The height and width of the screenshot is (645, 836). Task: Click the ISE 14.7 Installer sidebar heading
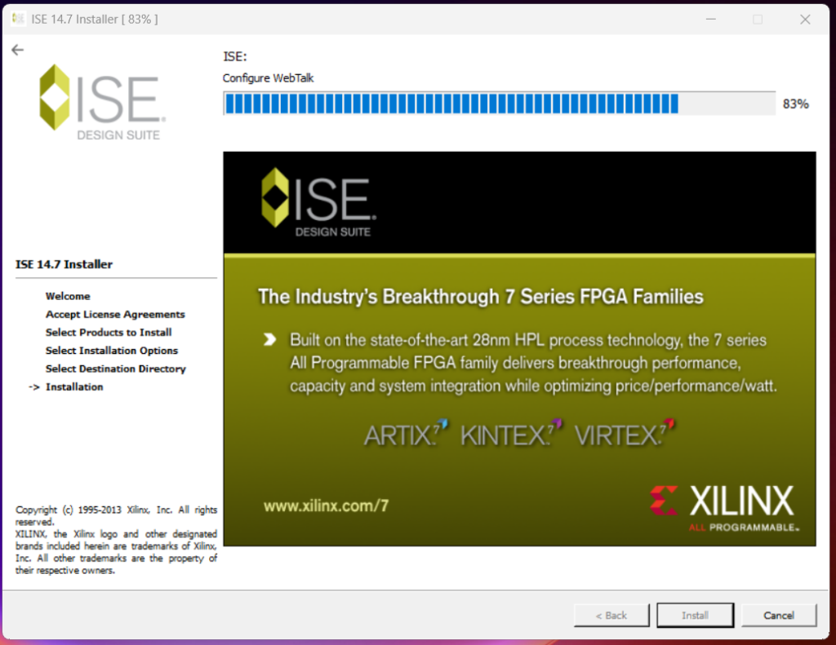(x=64, y=264)
